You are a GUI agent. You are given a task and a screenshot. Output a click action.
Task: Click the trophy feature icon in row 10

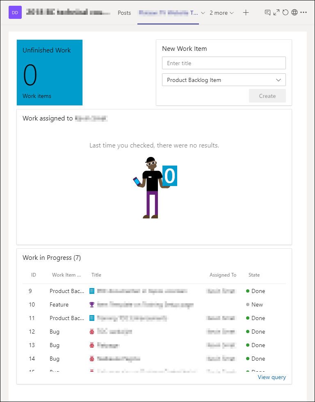[92, 304]
